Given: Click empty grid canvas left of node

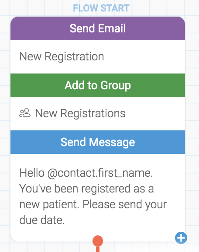Looking at the screenshot, I should coord(5,129).
